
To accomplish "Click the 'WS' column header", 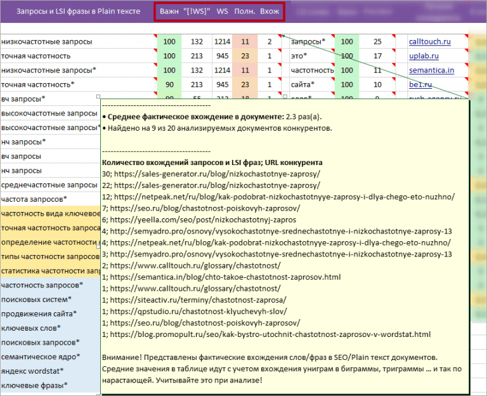I will pos(222,11).
